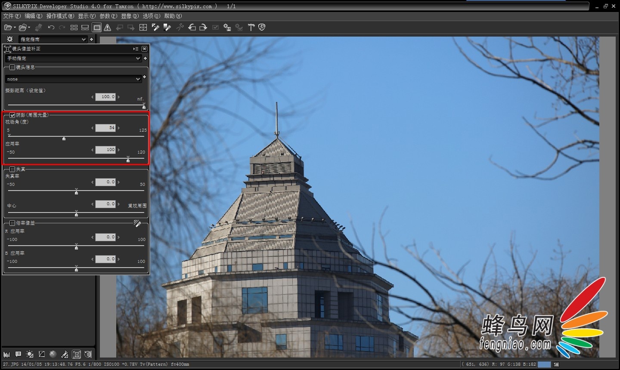Switch to thumbnail grid view mode
This screenshot has height=370, width=620.
[x=74, y=28]
